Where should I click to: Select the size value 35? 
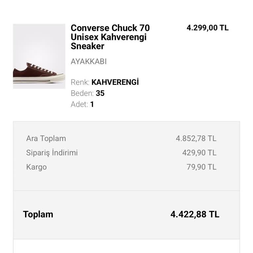[100, 93]
